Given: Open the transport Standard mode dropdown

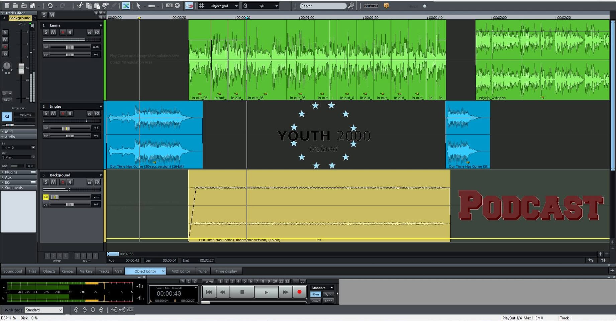Looking at the screenshot, I should pyautogui.click(x=322, y=288).
